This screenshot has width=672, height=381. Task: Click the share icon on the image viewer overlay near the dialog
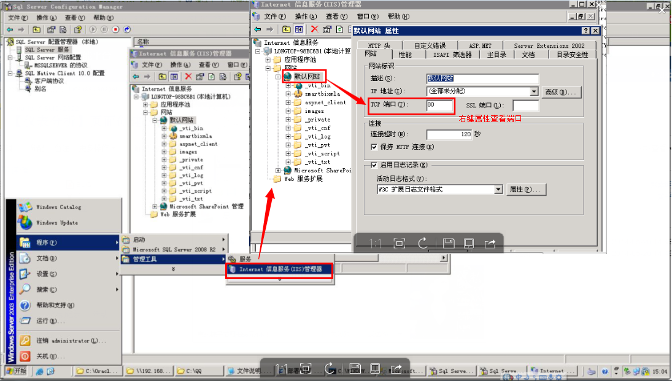click(490, 244)
